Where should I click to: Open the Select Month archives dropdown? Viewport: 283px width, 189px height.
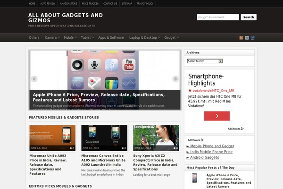click(x=205, y=61)
